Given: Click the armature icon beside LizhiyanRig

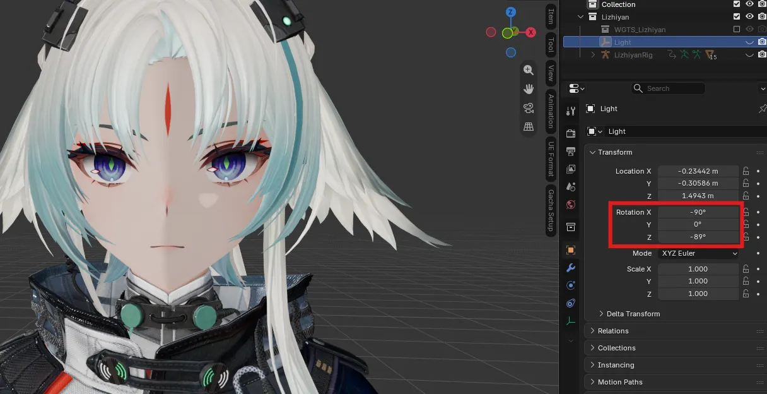Looking at the screenshot, I should pos(606,55).
